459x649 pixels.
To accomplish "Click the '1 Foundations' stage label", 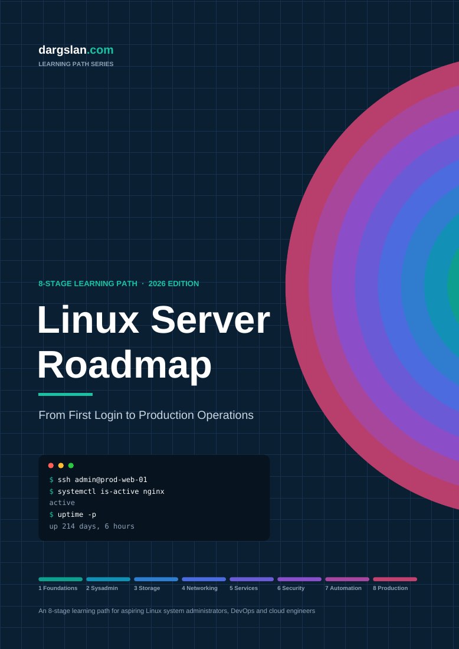I will point(58,588).
